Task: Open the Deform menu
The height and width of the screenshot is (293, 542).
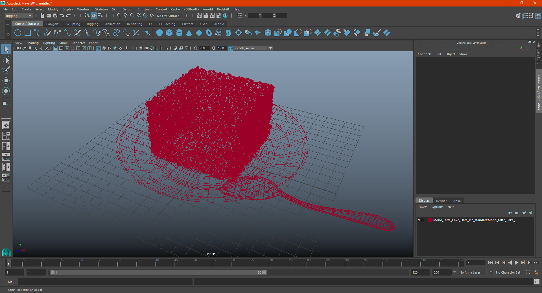Action: pos(128,9)
